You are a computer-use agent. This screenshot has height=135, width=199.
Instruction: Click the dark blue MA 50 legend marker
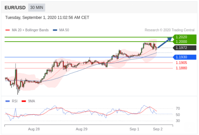pos(55,30)
